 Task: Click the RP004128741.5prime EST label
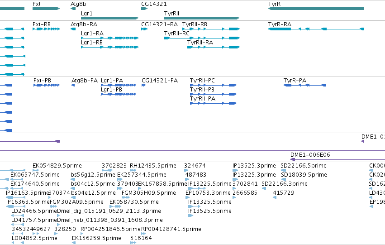[x=171, y=229]
